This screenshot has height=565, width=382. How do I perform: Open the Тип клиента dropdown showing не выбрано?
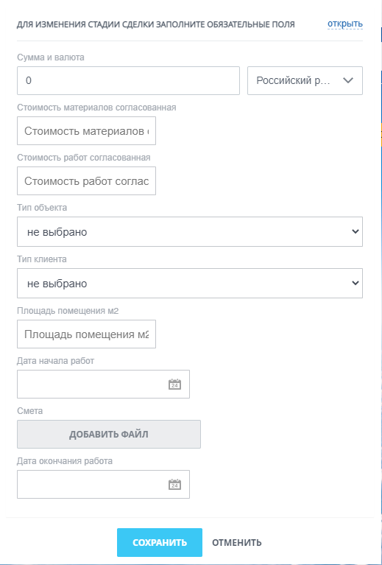(x=190, y=283)
